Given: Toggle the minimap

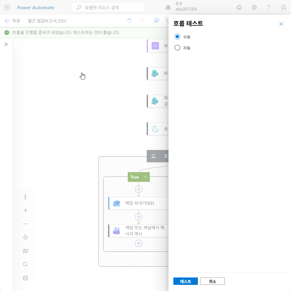Looking at the screenshot, I should (25, 251).
